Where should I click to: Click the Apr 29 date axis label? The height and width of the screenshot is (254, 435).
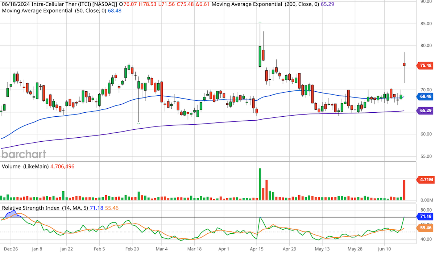click(x=289, y=249)
